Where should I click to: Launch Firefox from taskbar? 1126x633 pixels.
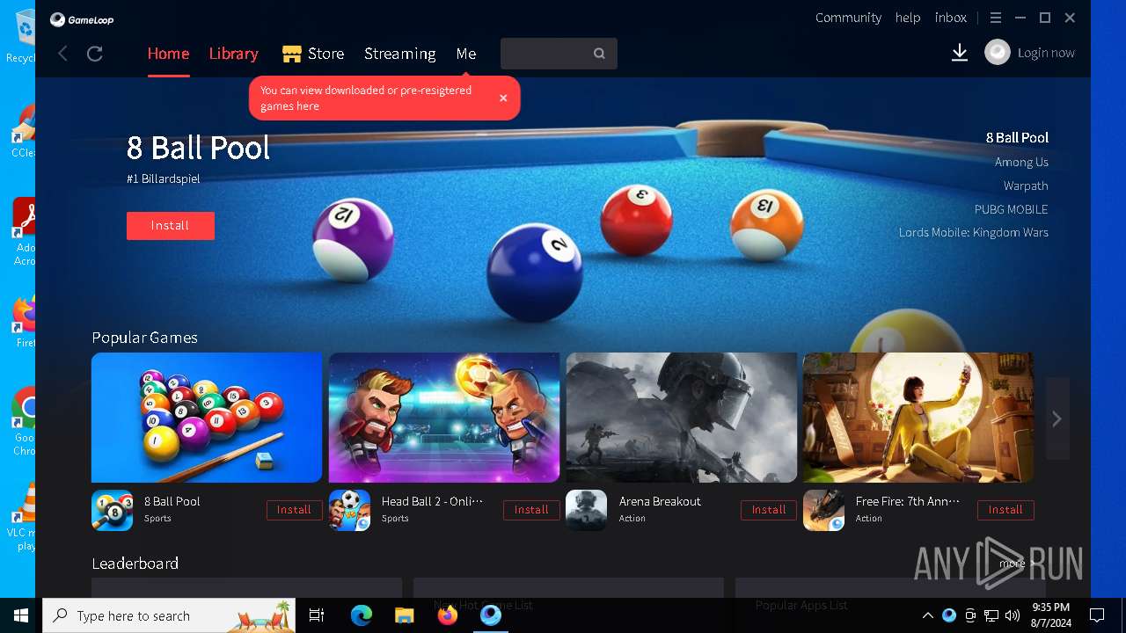pos(448,615)
